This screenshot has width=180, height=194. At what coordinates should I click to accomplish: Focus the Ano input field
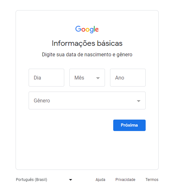click(x=128, y=78)
